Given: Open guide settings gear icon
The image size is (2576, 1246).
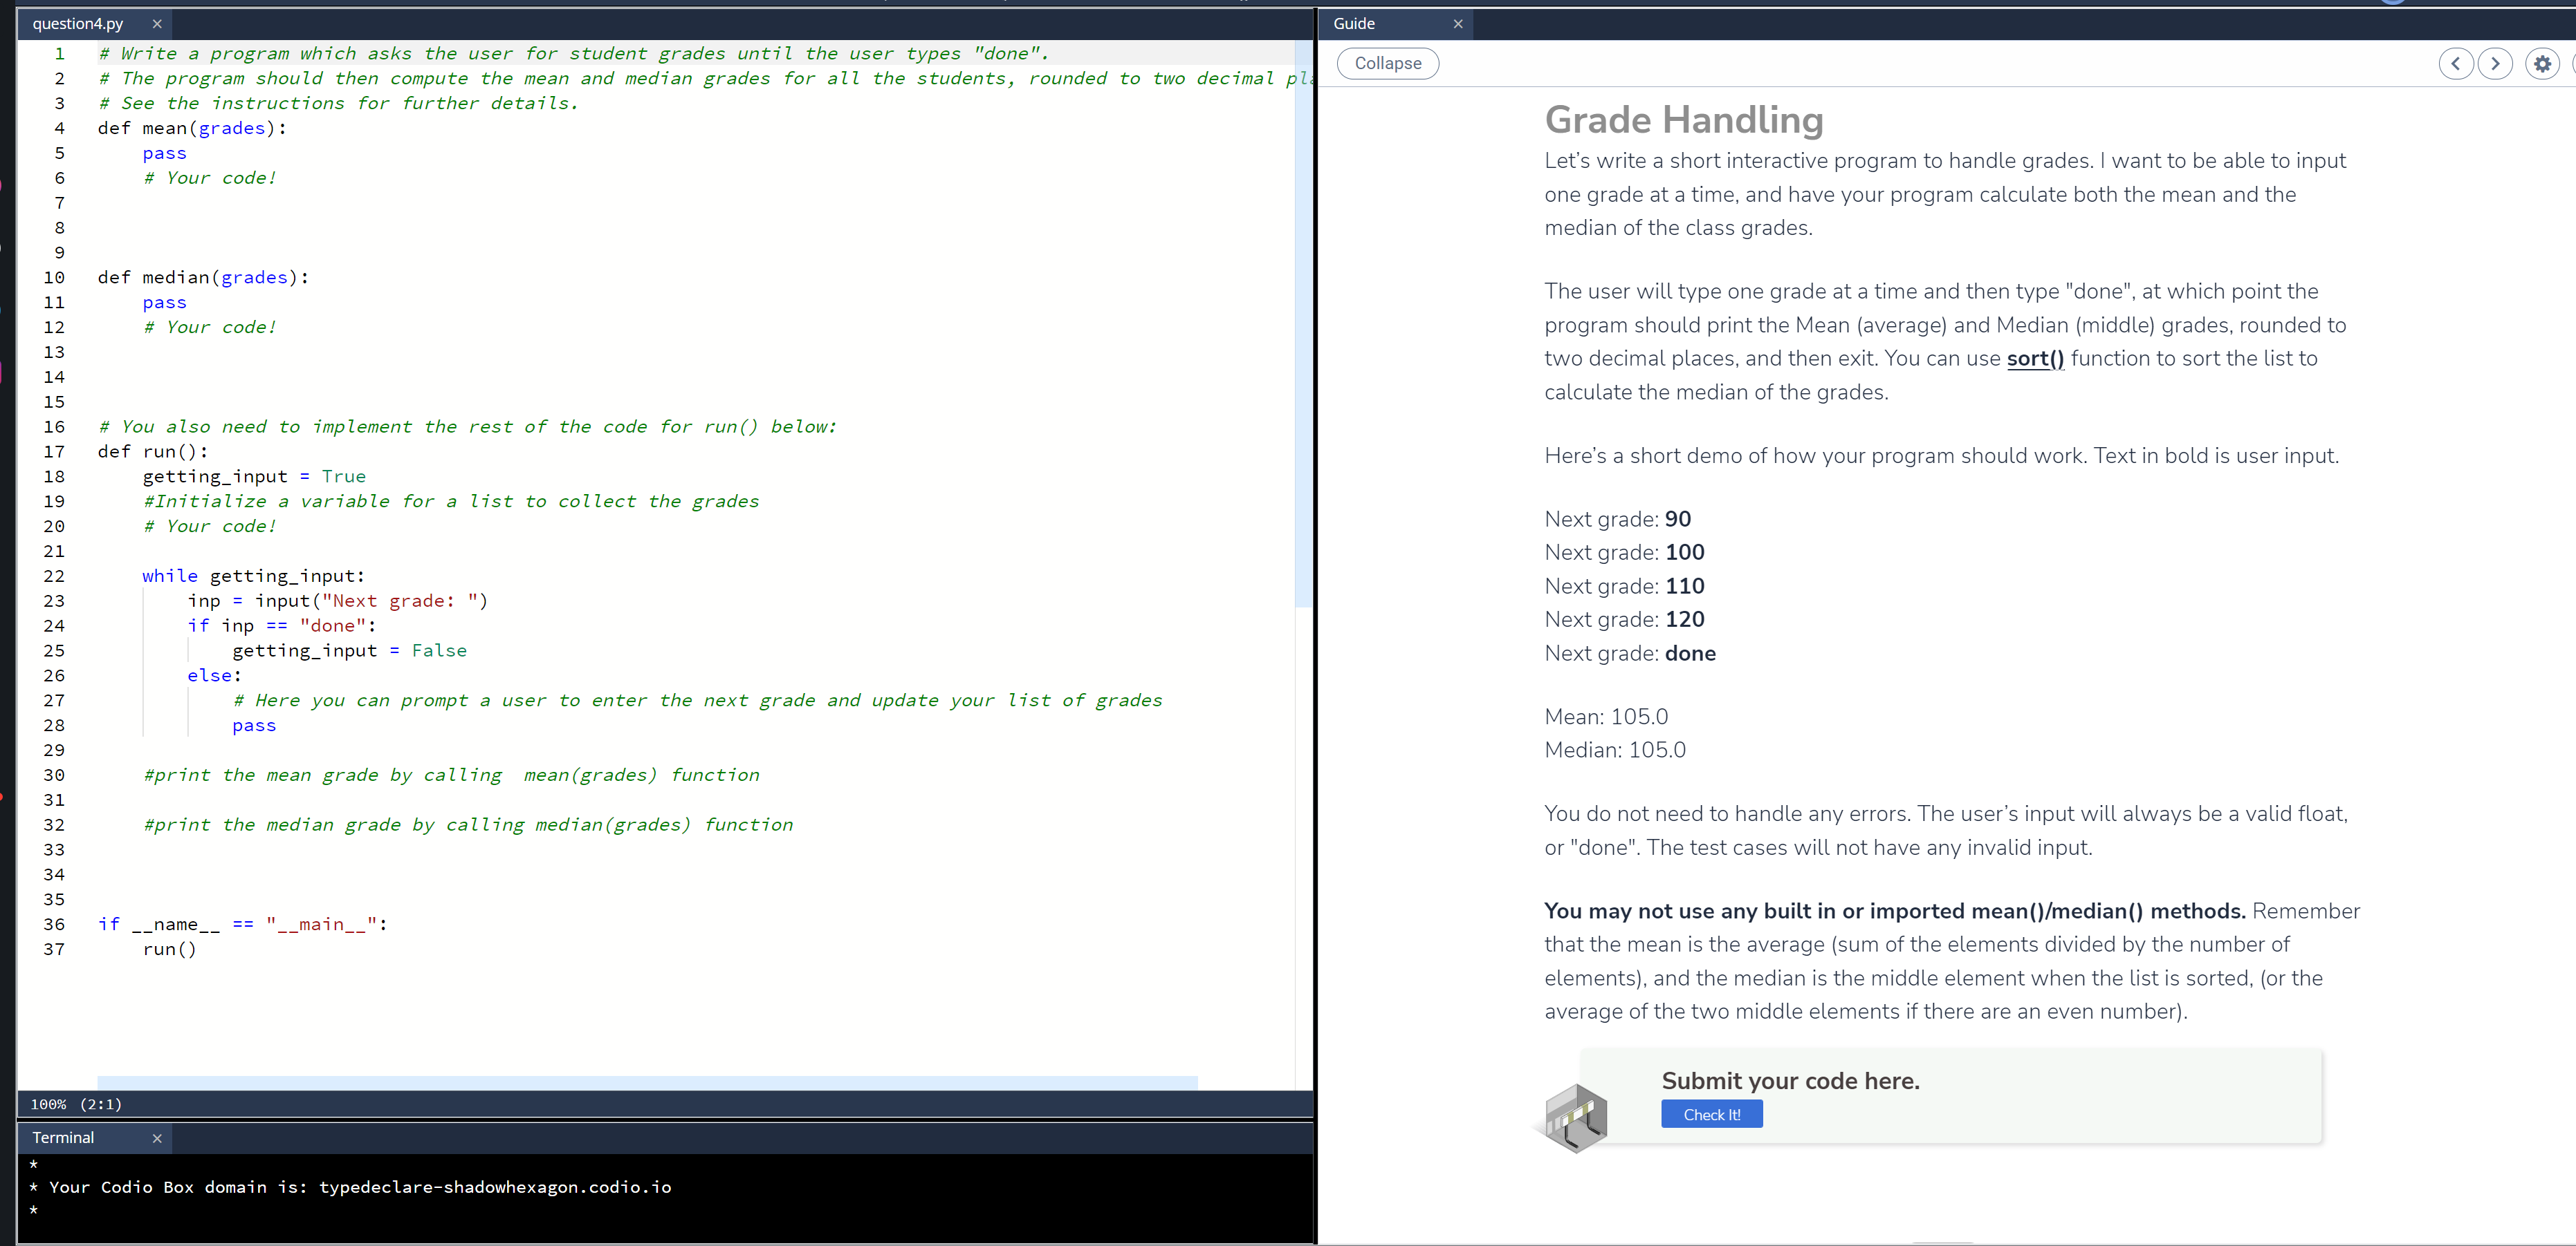Looking at the screenshot, I should point(2542,64).
